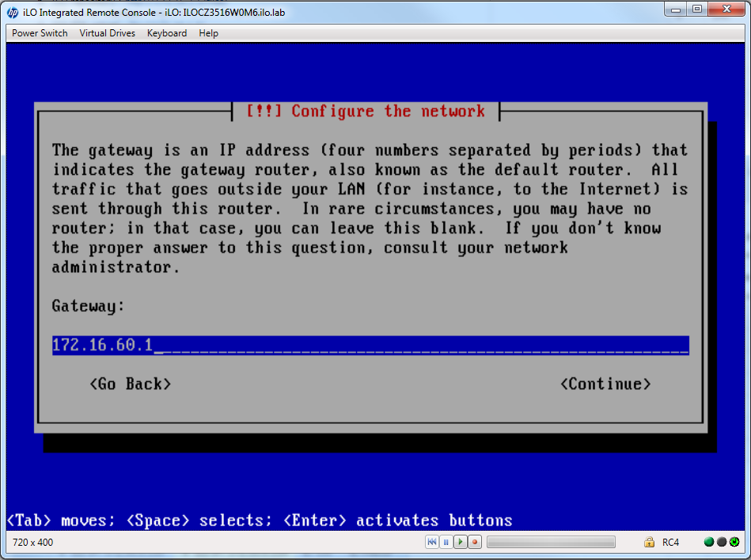Click the pause playback button
The width and height of the screenshot is (751, 560).
[x=446, y=542]
